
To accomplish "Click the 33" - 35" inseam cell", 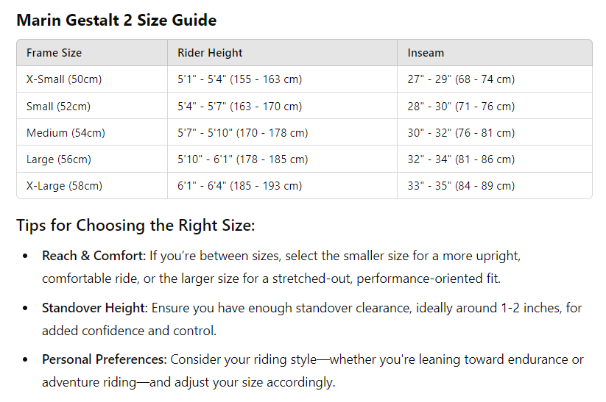I will click(x=461, y=186).
